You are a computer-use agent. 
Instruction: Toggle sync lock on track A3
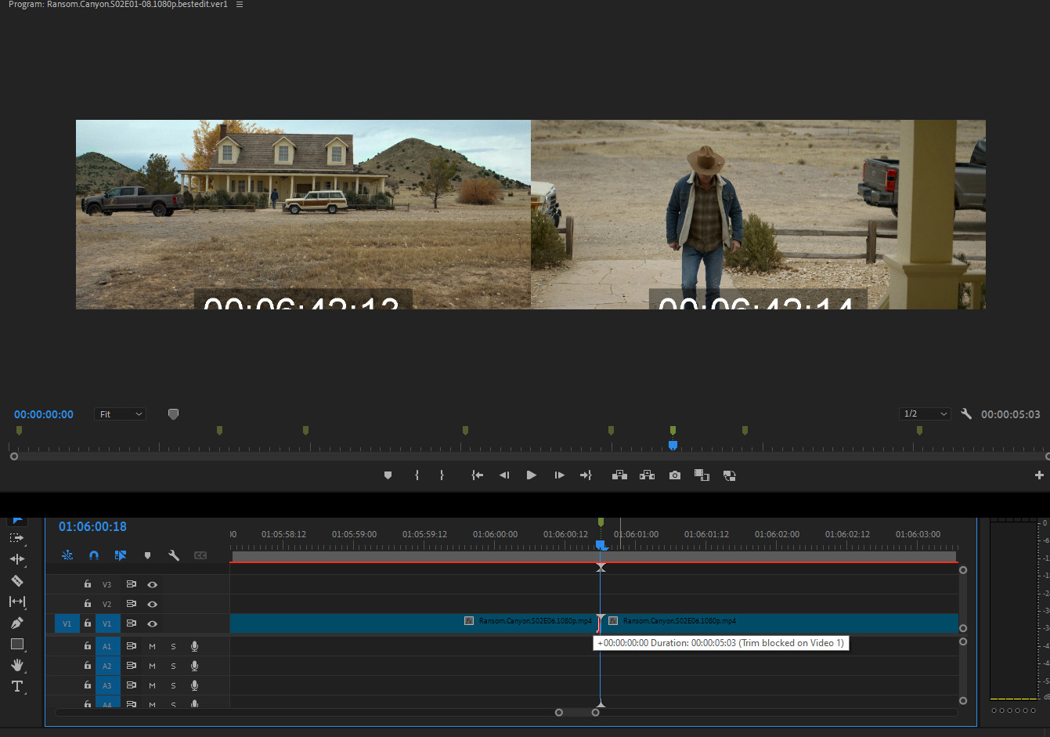point(131,685)
